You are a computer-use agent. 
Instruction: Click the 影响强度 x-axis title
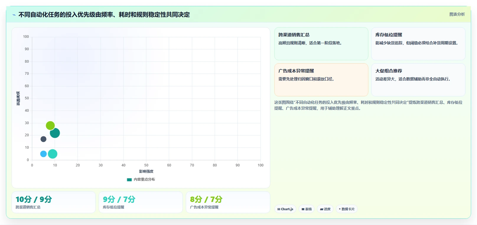coord(146,171)
